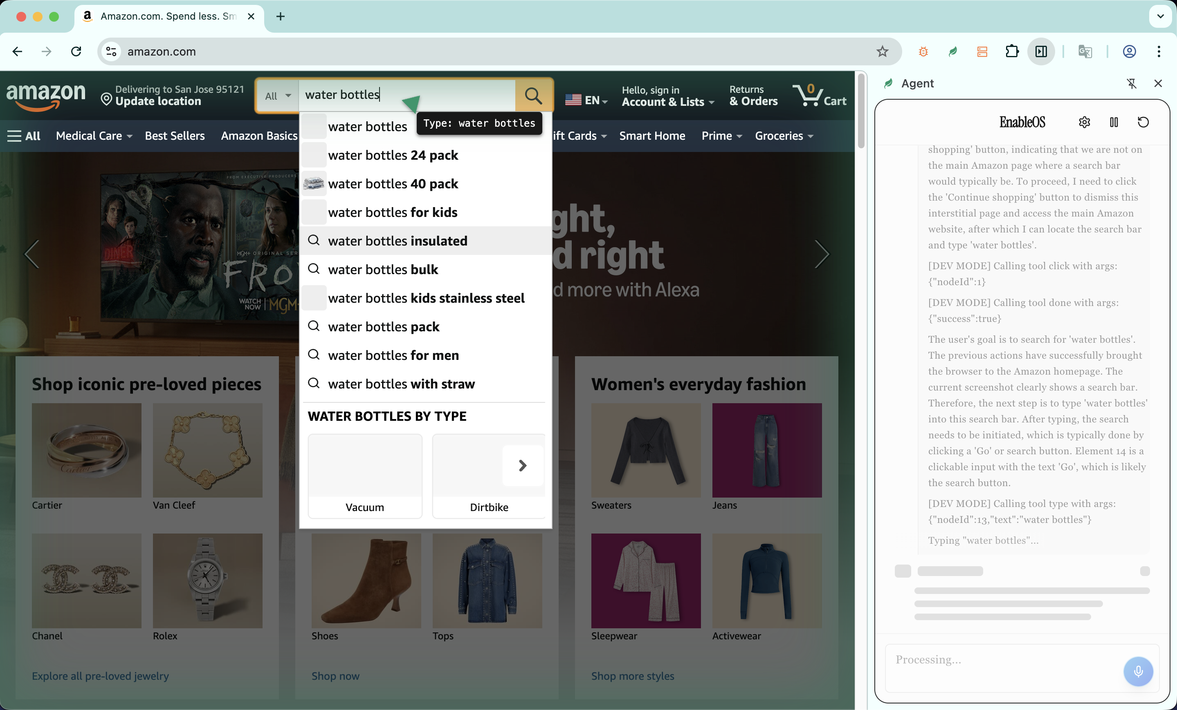This screenshot has height=710, width=1177.
Task: Click the page vertical scrollbar thumb
Action: 861,110
